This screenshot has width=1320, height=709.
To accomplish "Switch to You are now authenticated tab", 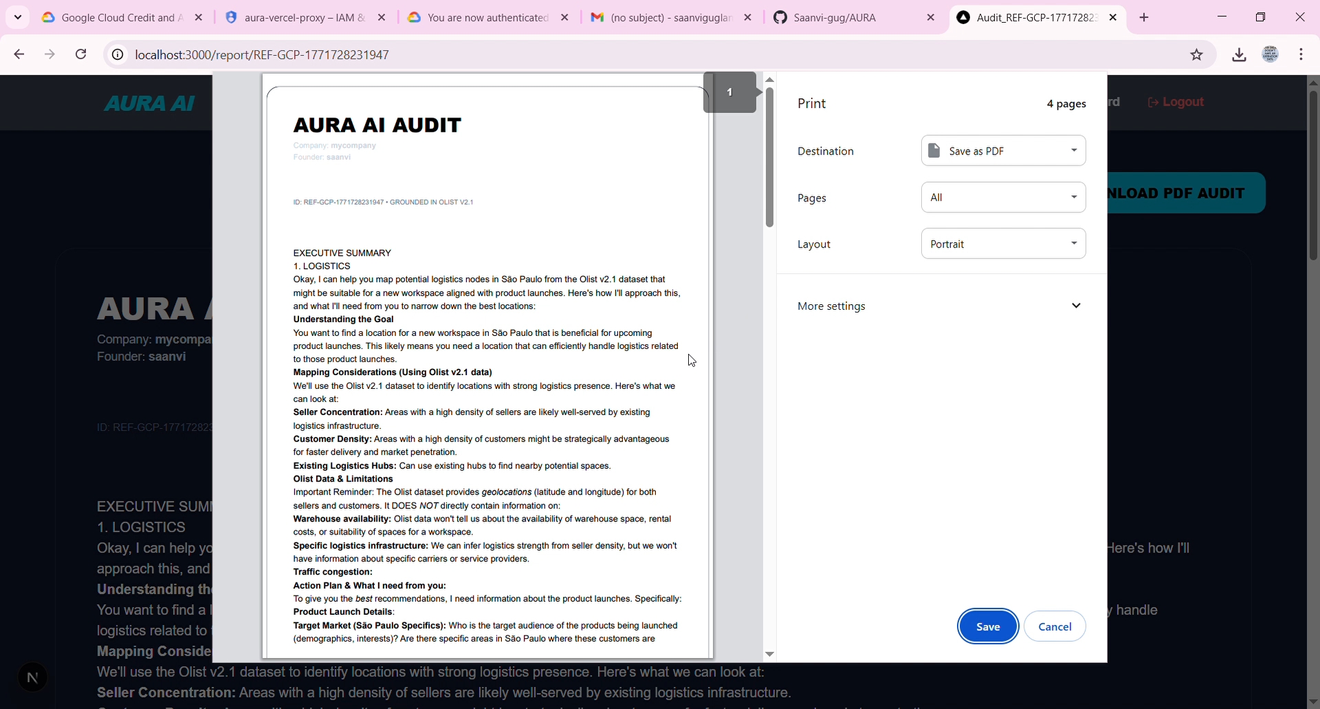I will 489,18.
